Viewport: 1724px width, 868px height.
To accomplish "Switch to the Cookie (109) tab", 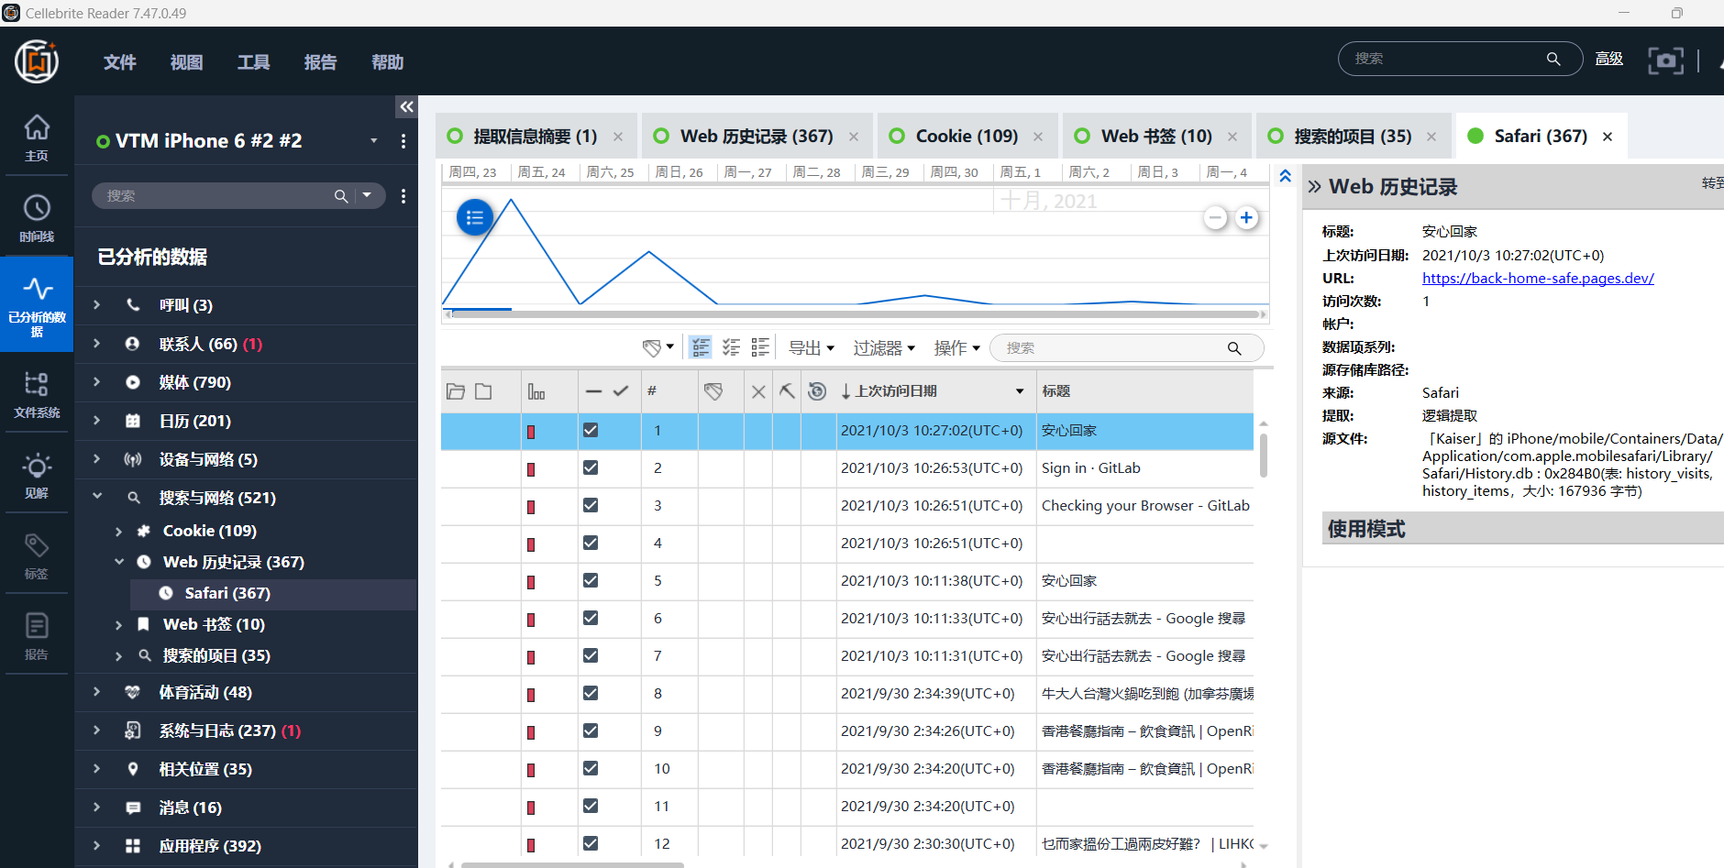I will tap(967, 137).
